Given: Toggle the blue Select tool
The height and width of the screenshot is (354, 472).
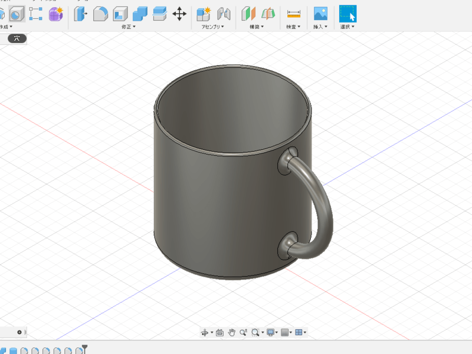Looking at the screenshot, I should (x=348, y=13).
